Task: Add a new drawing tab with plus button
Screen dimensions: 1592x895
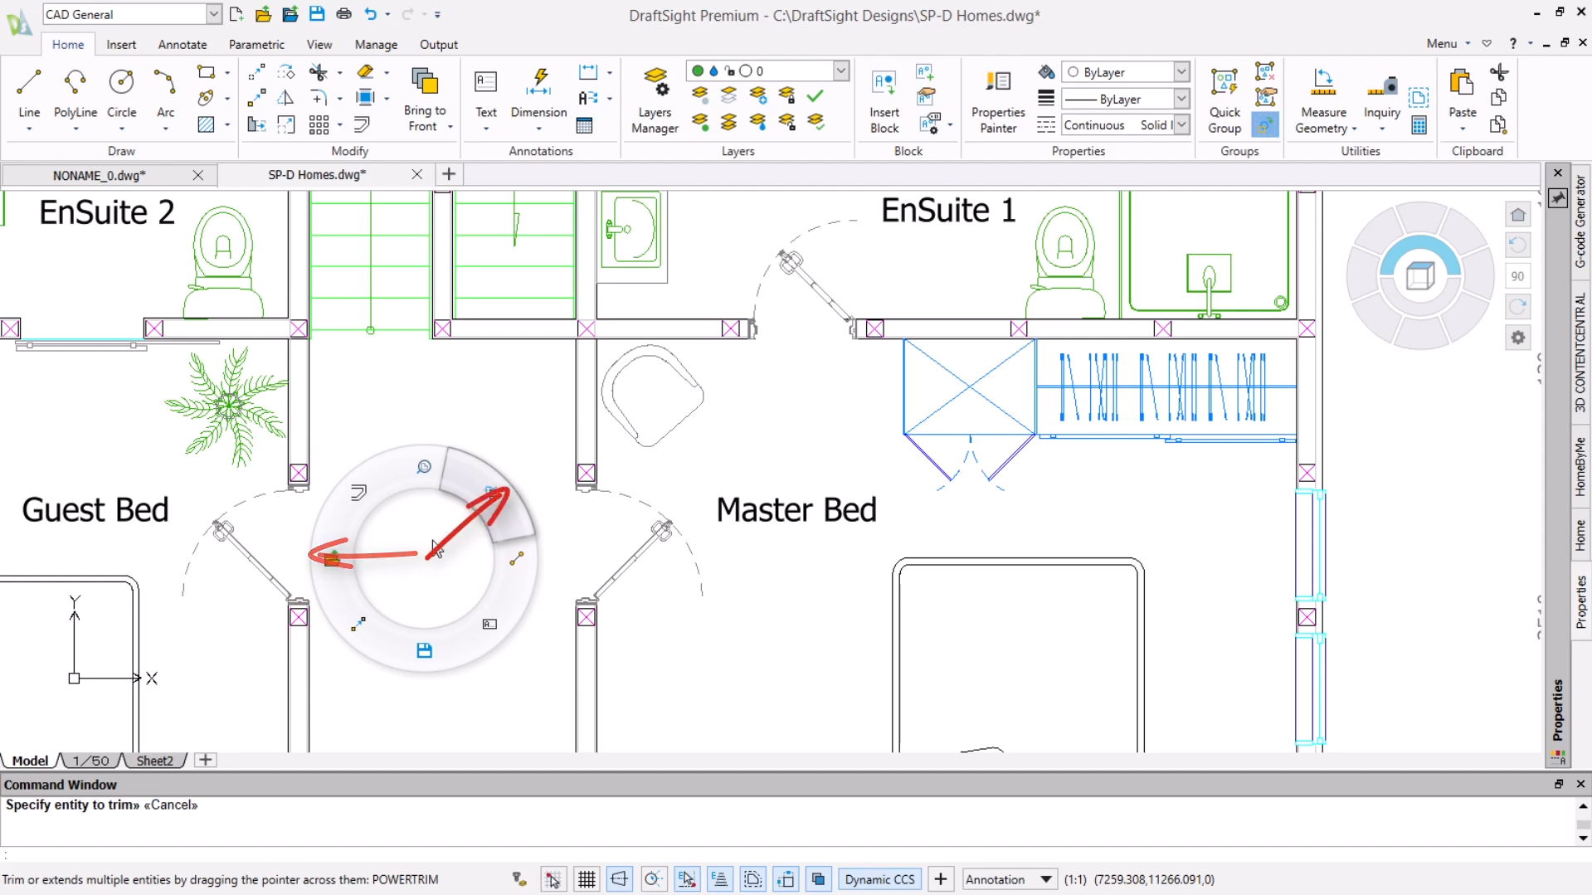Action: pyautogui.click(x=449, y=174)
